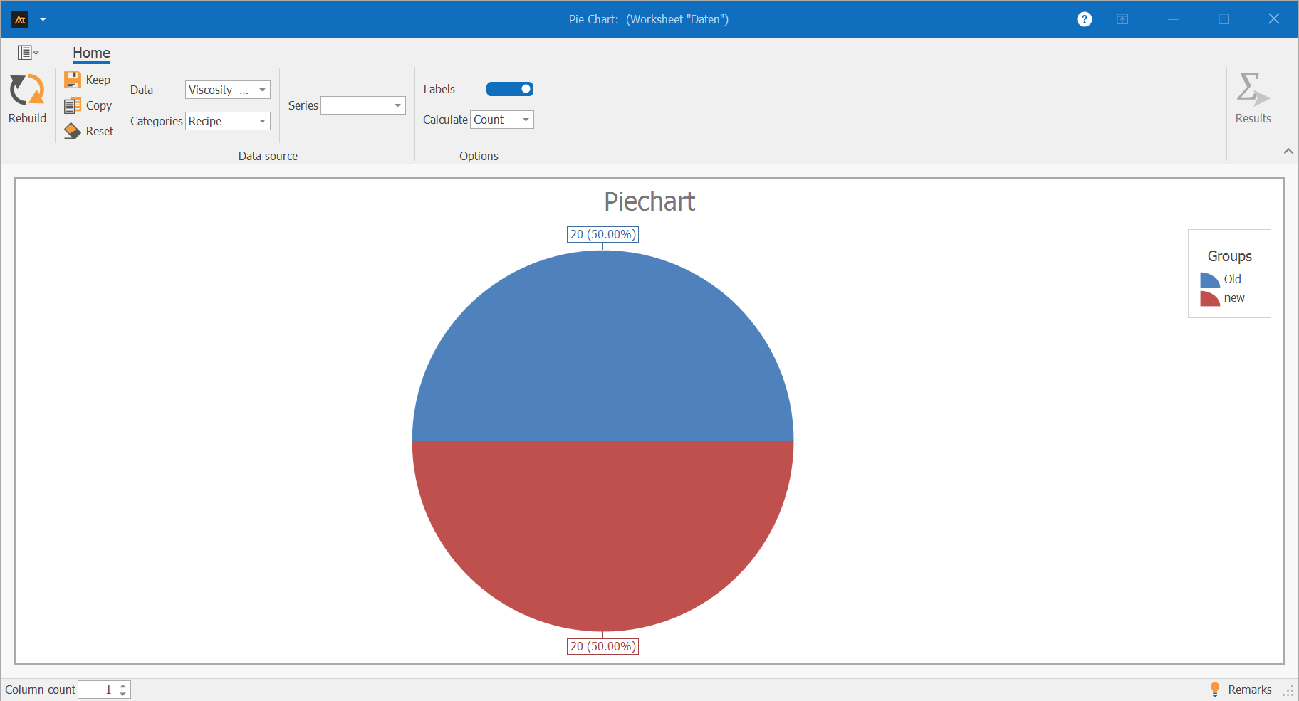Click the help question mark icon
The width and height of the screenshot is (1299, 701).
tap(1084, 19)
